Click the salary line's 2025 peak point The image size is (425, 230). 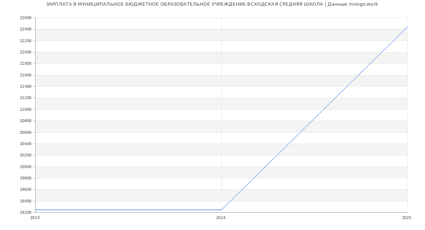tap(407, 27)
